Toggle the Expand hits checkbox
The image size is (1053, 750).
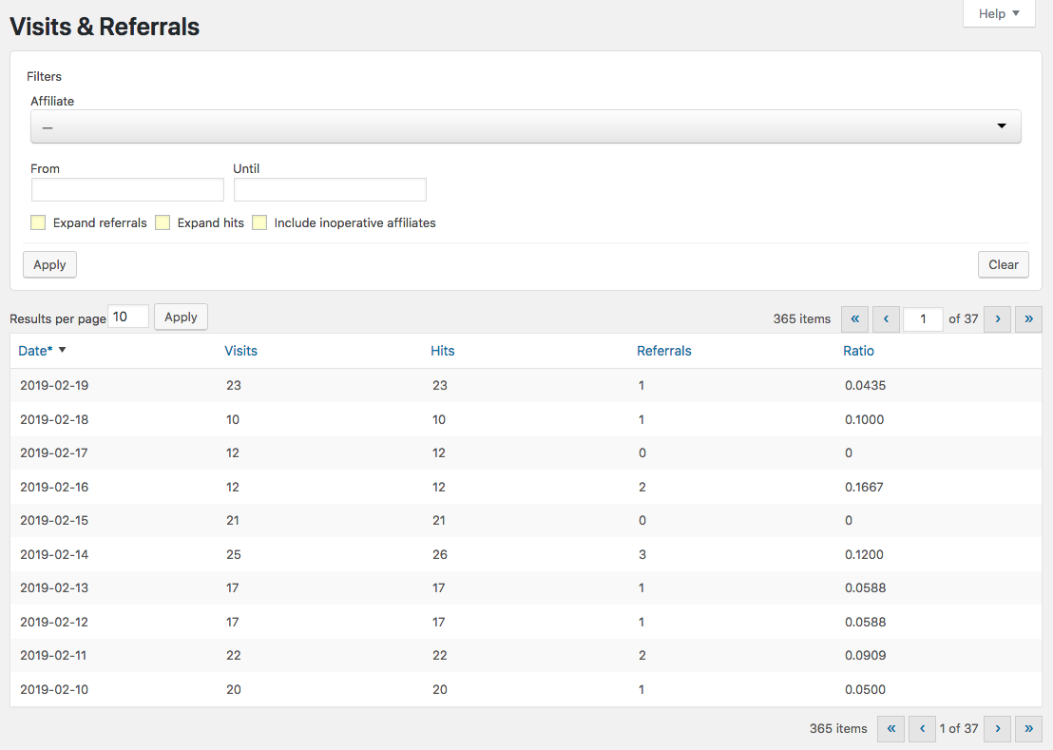point(163,223)
